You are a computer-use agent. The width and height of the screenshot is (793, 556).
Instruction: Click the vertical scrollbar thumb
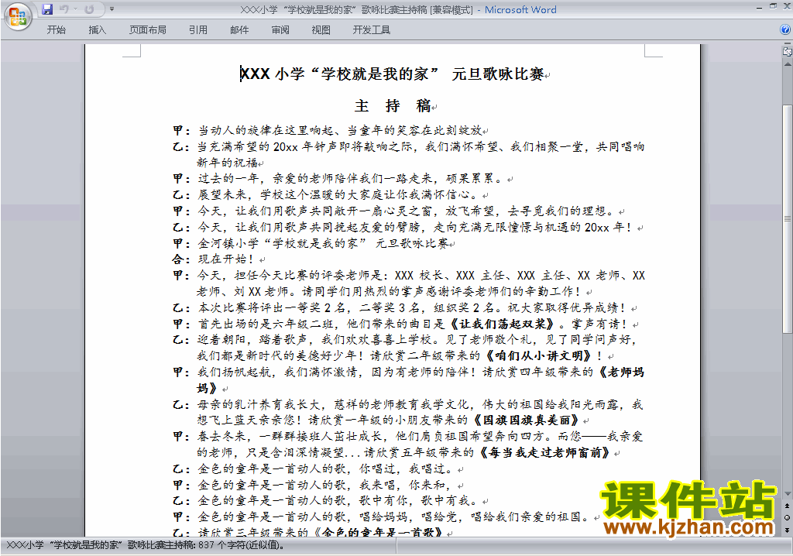[788, 218]
